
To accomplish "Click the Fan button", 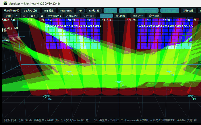I will click(80, 11).
